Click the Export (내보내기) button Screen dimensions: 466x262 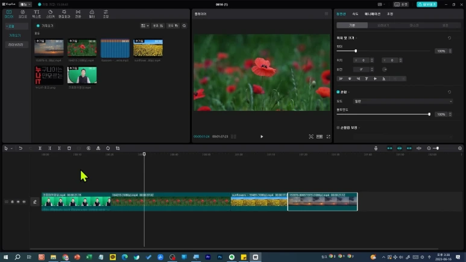tap(426, 4)
